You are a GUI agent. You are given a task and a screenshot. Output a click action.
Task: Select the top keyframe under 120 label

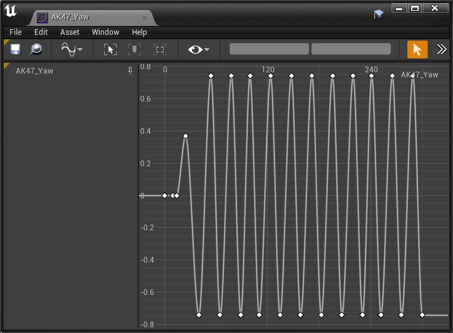[x=270, y=75]
